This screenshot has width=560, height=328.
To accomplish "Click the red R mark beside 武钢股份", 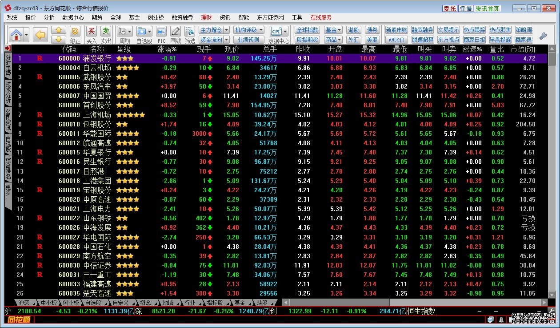I will click(x=40, y=77).
